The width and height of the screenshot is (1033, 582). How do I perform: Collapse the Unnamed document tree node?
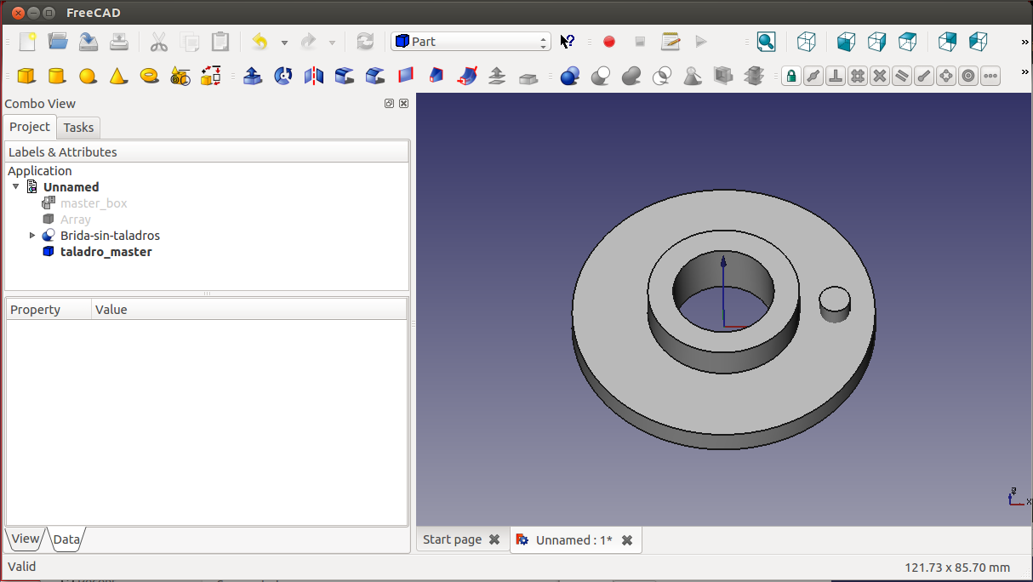pos(16,187)
